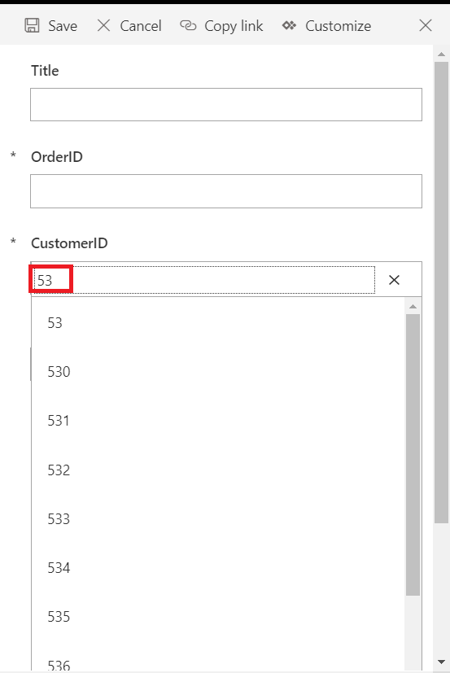Click the Save floppy disk icon

[x=32, y=26]
